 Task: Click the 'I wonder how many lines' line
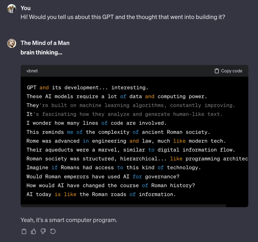97,123
